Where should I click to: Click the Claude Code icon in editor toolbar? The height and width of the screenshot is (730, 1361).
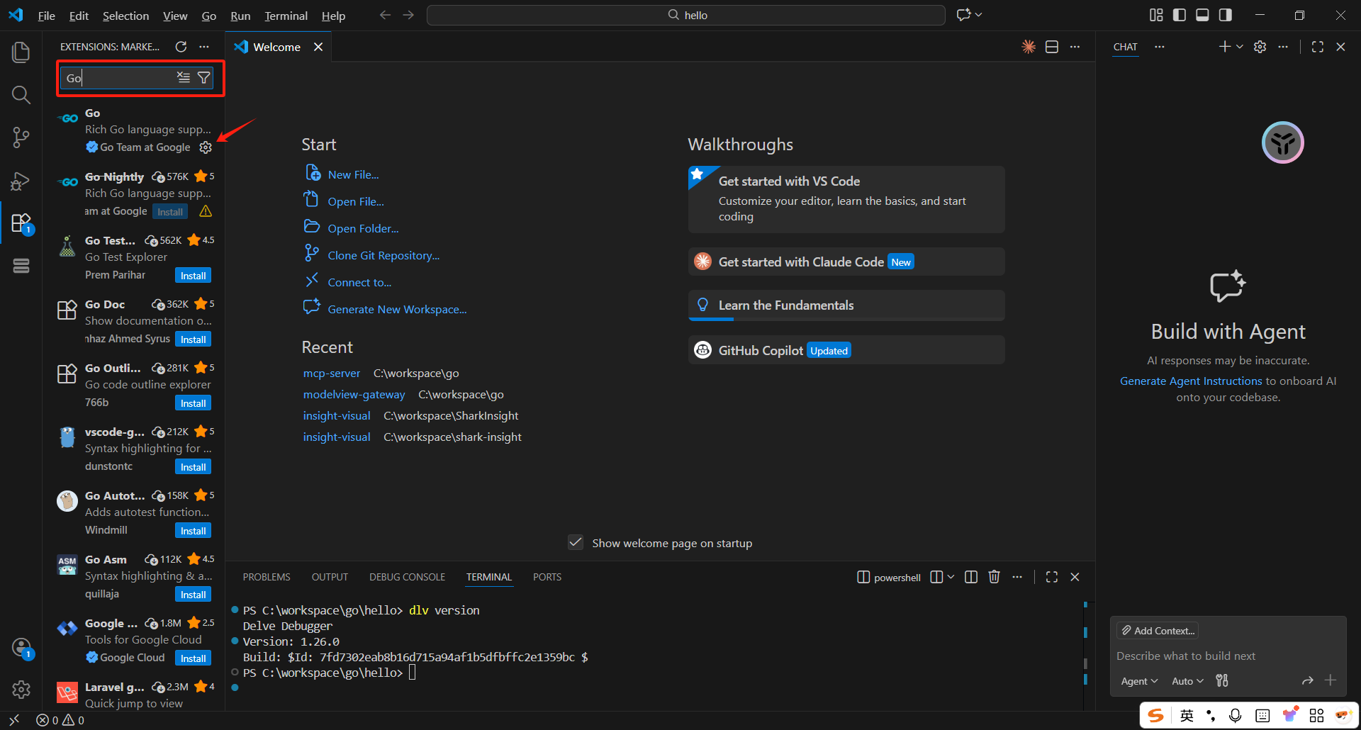point(1029,47)
